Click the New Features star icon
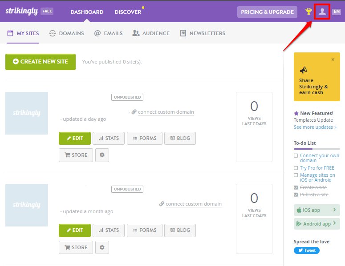345x266 pixels. 296,113
